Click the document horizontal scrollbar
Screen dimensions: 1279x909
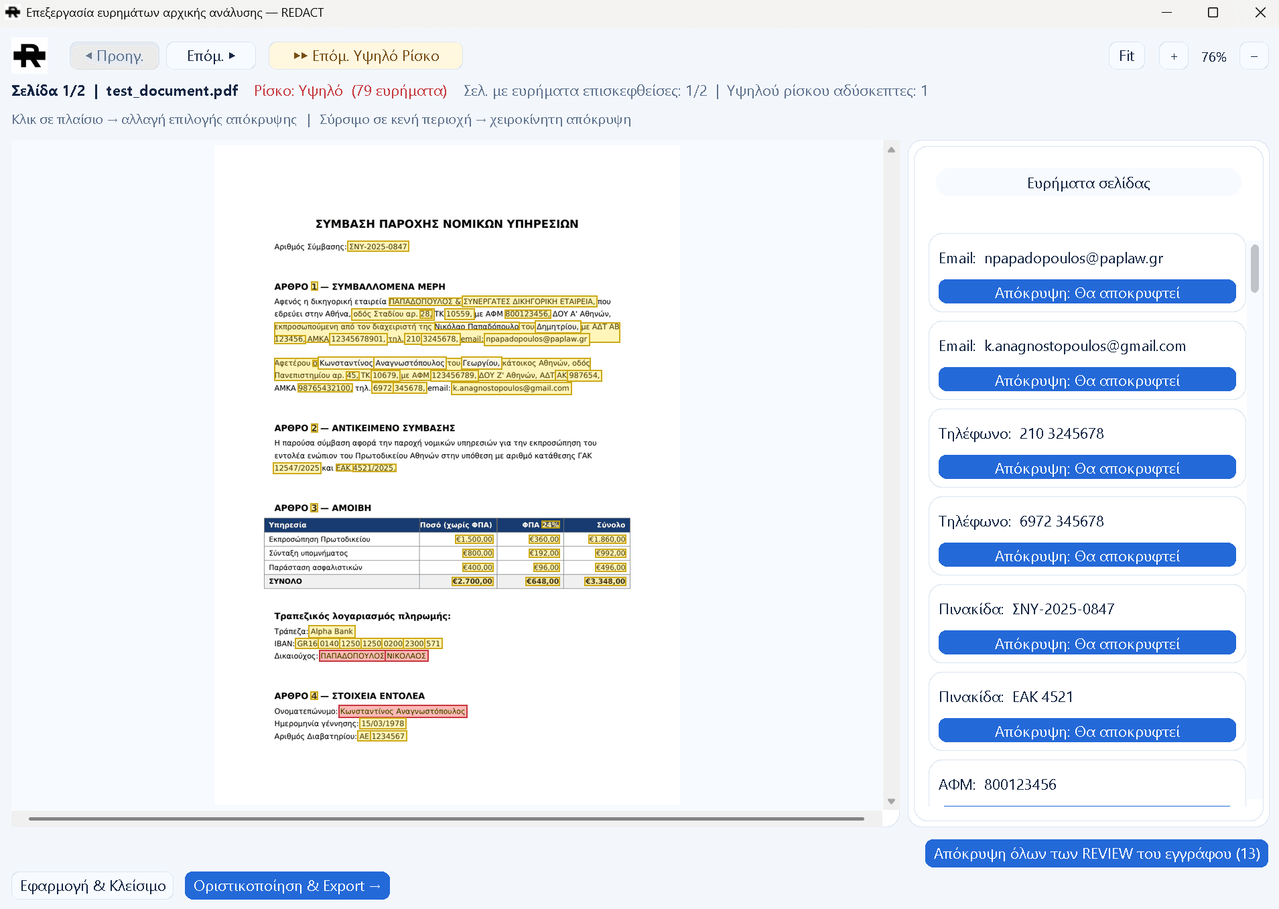[446, 818]
